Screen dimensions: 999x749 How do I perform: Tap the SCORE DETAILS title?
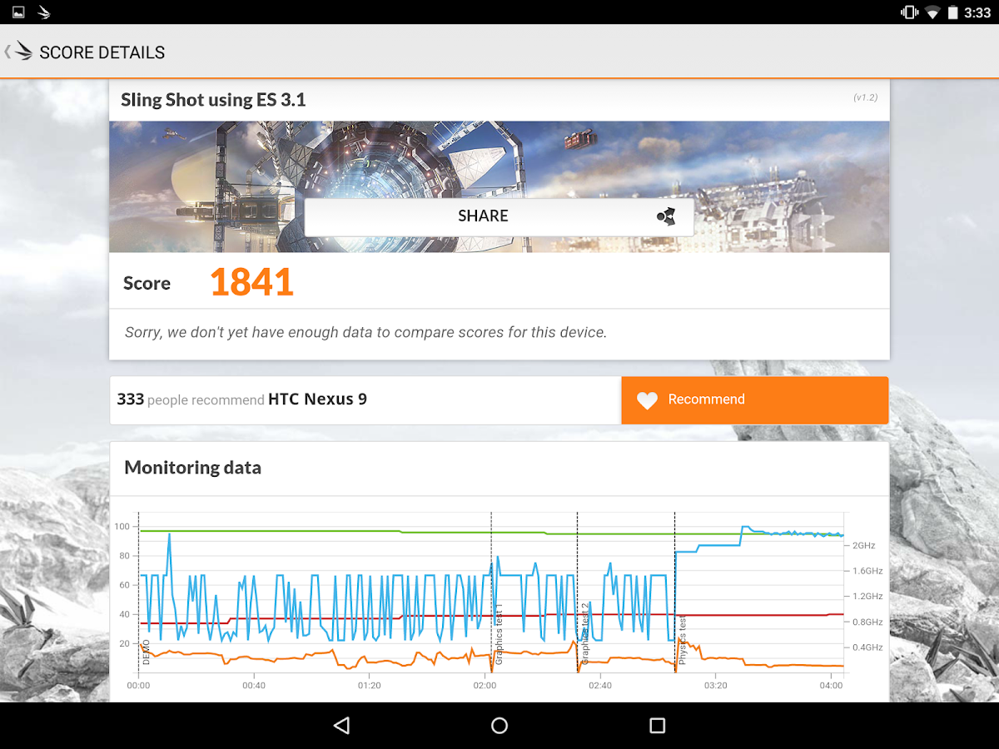pos(102,52)
